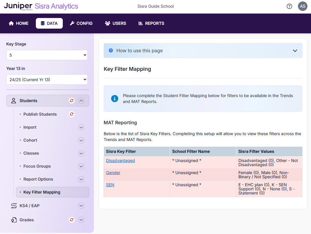Open the Year 13 in dropdown
The image size is (311, 234).
pyautogui.click(x=47, y=80)
